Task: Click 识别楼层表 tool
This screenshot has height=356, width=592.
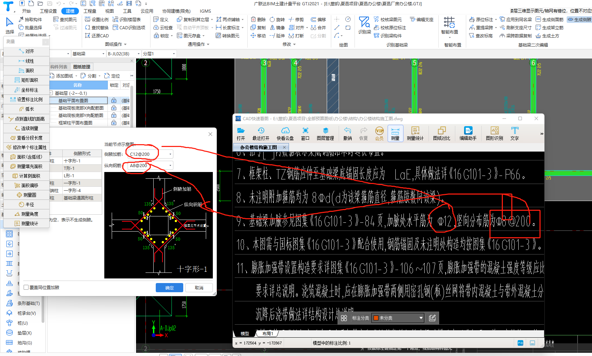Action: 127,19
